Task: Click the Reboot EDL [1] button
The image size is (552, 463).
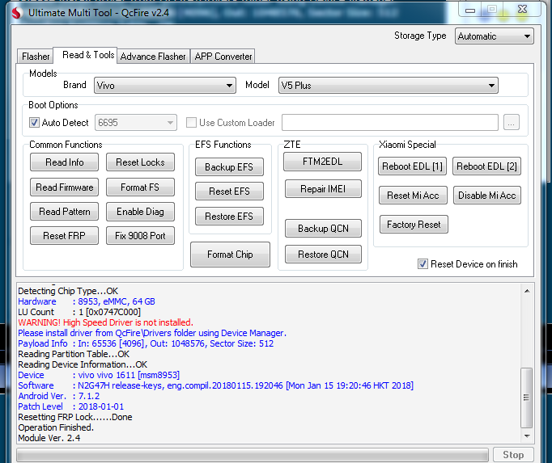Action: tap(412, 166)
